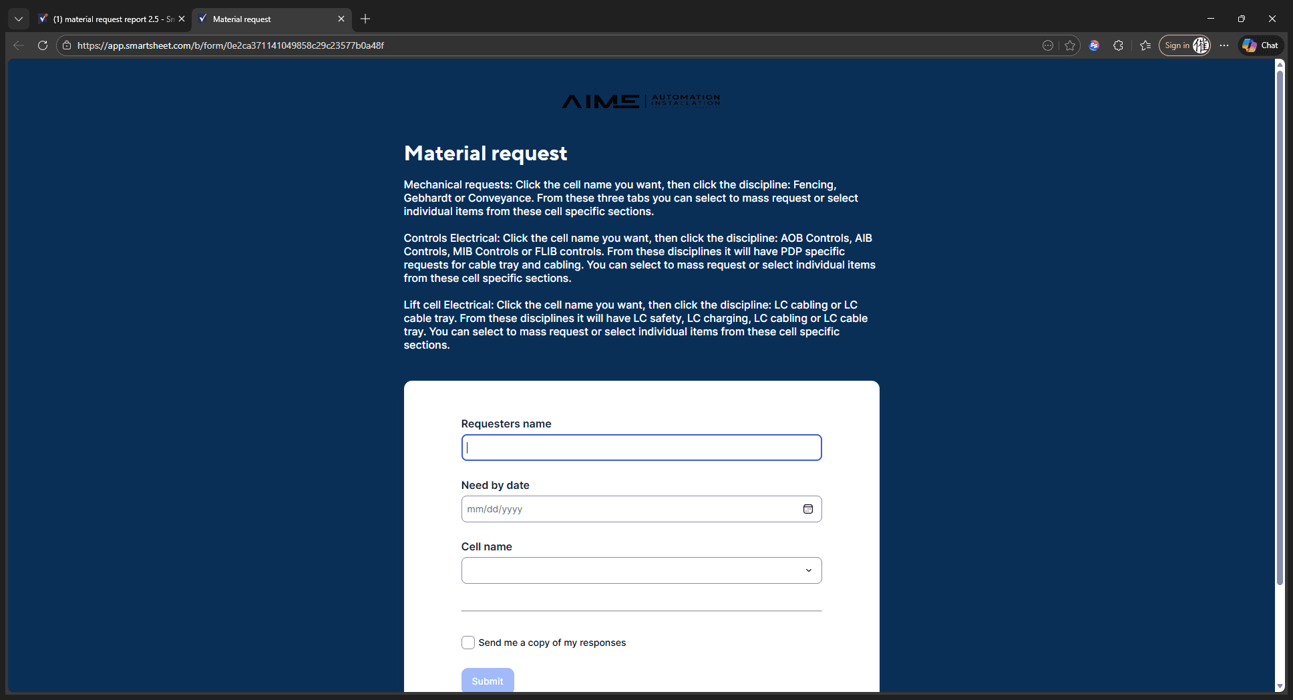Click the Cell name label
Screen dimensions: 1293x700
pos(486,546)
